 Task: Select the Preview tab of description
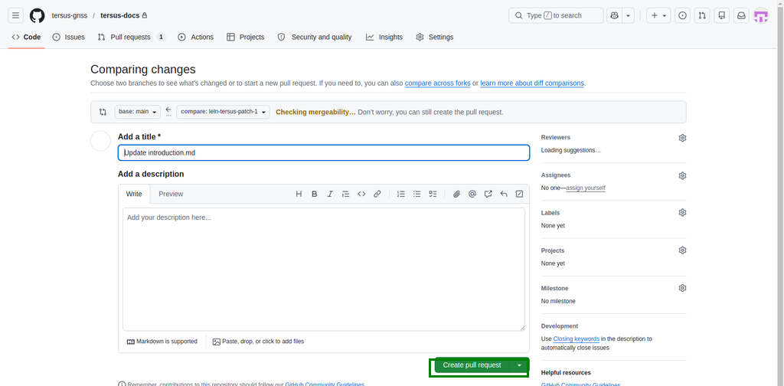click(171, 194)
